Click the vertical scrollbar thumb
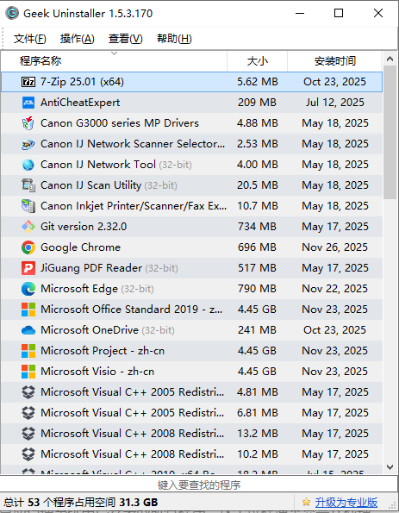Image resolution: width=399 pixels, height=513 pixels. (390, 132)
